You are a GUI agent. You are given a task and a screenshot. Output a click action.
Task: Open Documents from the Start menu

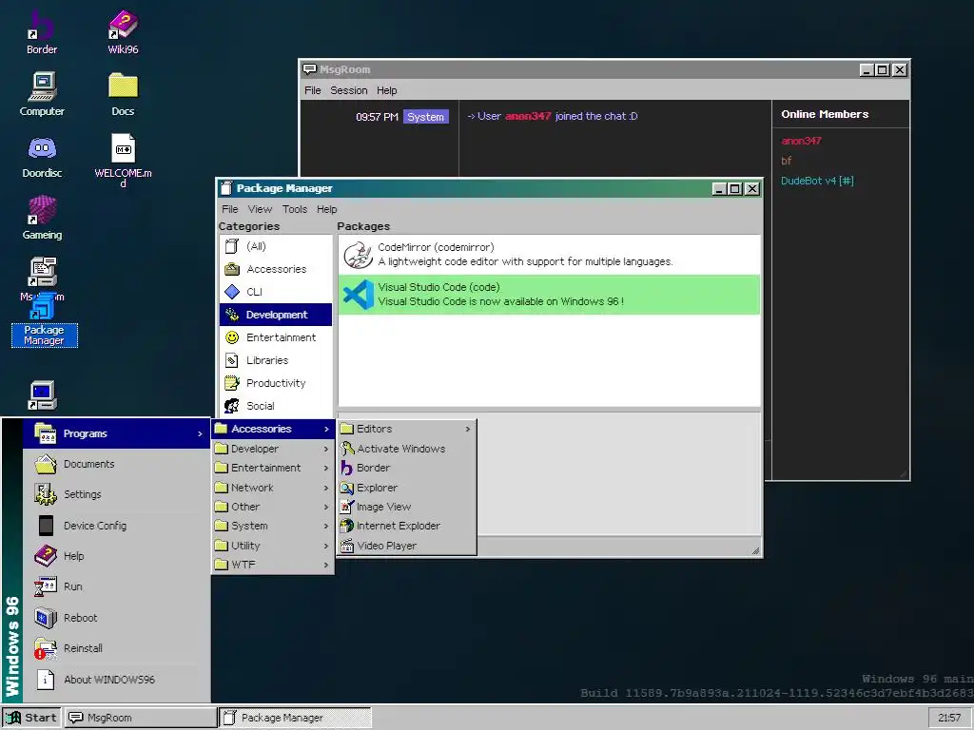(117, 464)
